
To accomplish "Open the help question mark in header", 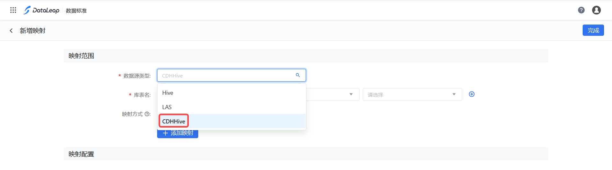I will [581, 10].
